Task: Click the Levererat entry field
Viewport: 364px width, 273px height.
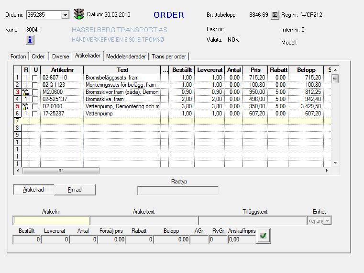Action: pyautogui.click(x=55, y=239)
